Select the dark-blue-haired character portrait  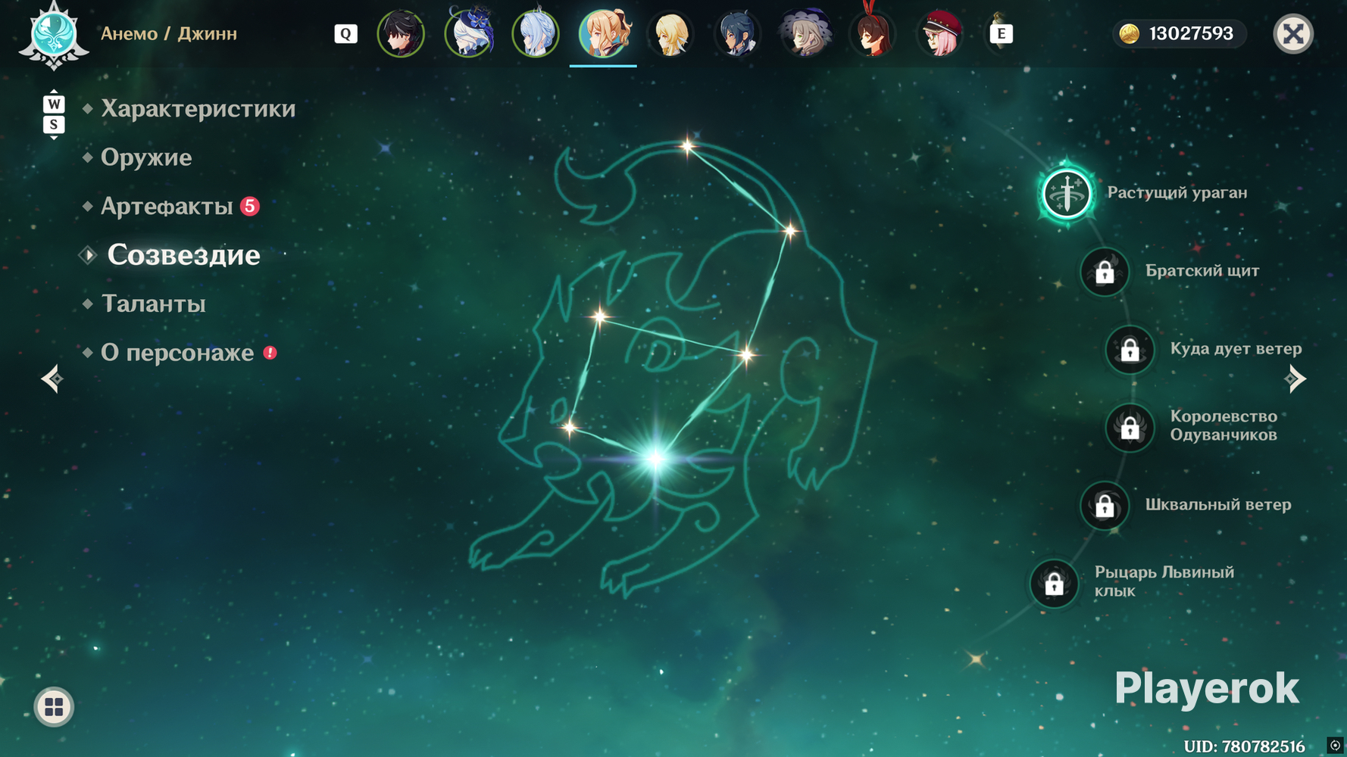coord(738,33)
